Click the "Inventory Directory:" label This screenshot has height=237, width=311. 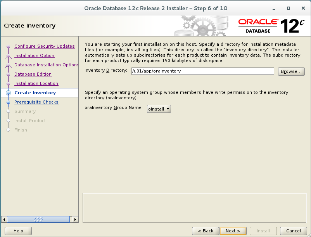[x=106, y=71]
